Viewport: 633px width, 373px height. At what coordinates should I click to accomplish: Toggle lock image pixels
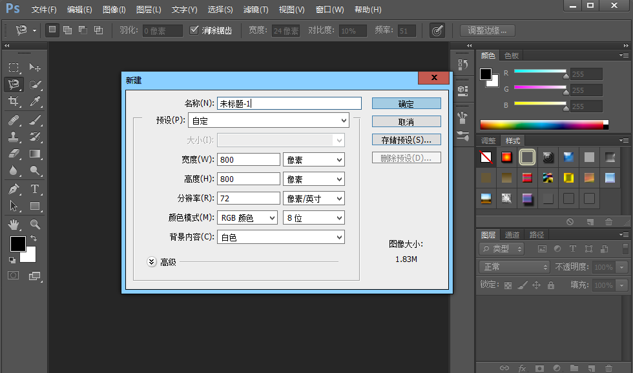523,285
